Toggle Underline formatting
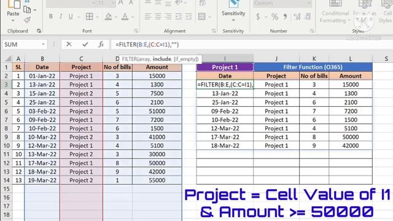Viewport: 393px width, 221px height. (x=71, y=17)
